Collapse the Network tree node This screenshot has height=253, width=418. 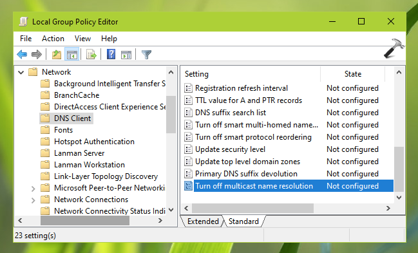pyautogui.click(x=21, y=72)
